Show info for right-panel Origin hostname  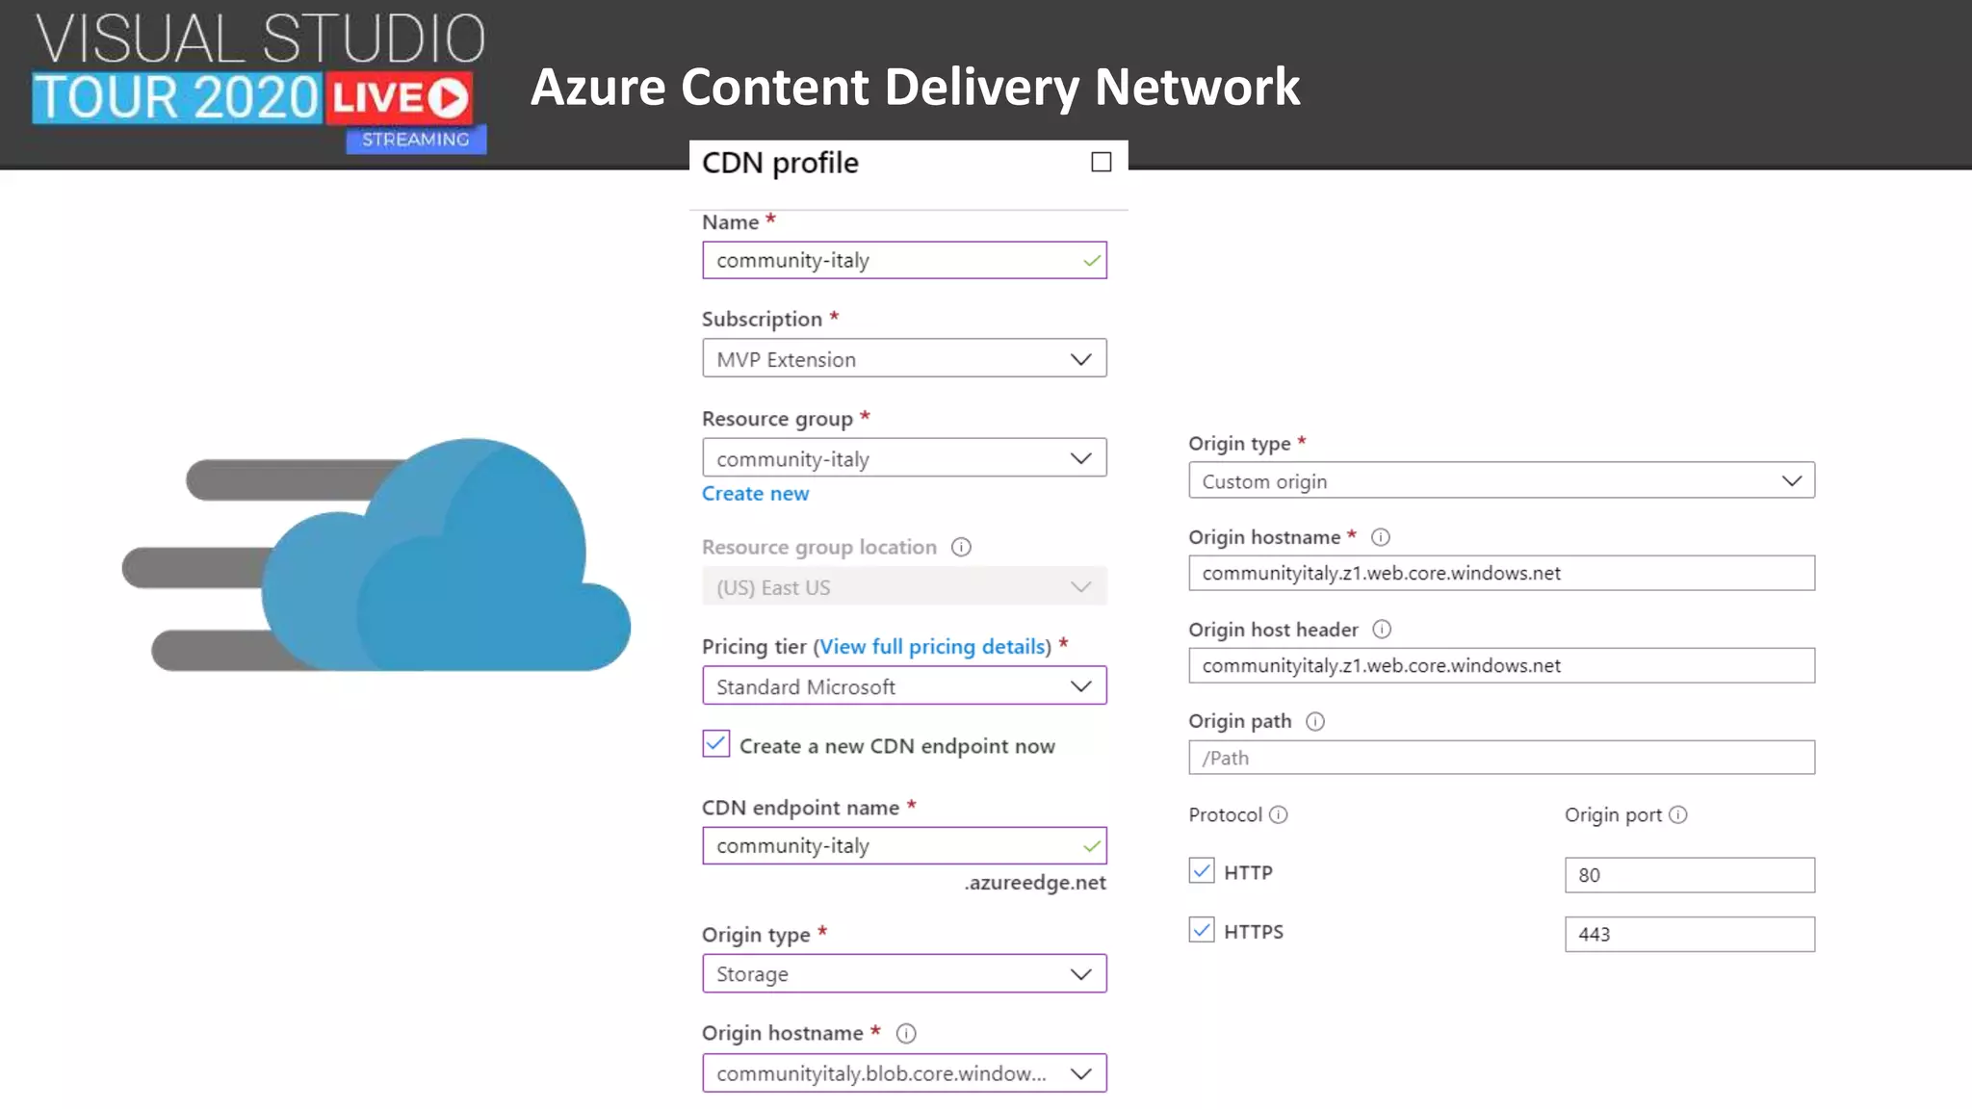(1380, 537)
